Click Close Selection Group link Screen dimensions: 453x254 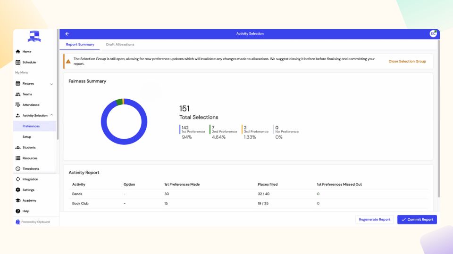407,61
